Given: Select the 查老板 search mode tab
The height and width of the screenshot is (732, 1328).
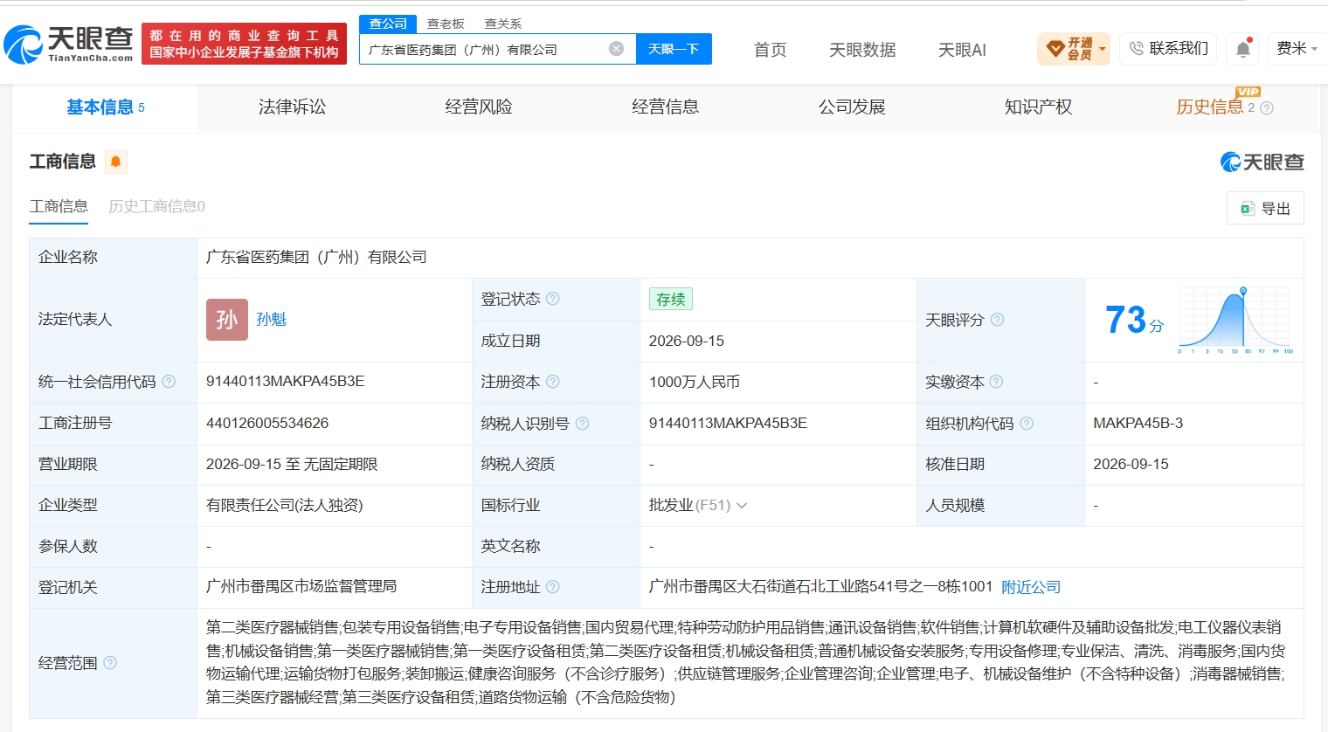Looking at the screenshot, I should 446,24.
